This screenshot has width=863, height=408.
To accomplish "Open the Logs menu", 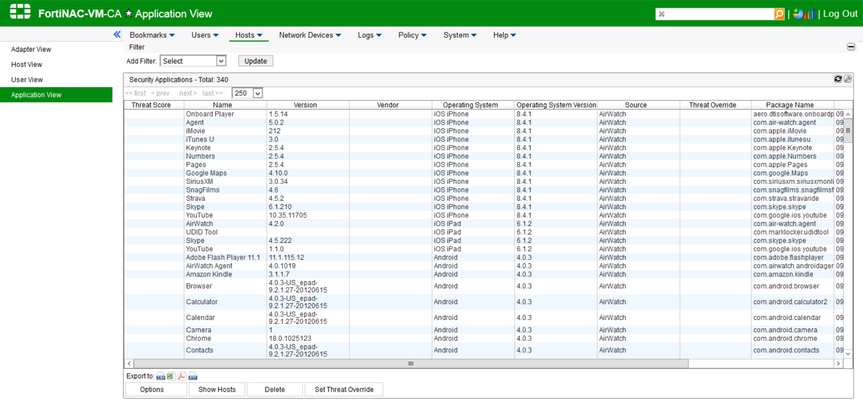I will tap(369, 35).
